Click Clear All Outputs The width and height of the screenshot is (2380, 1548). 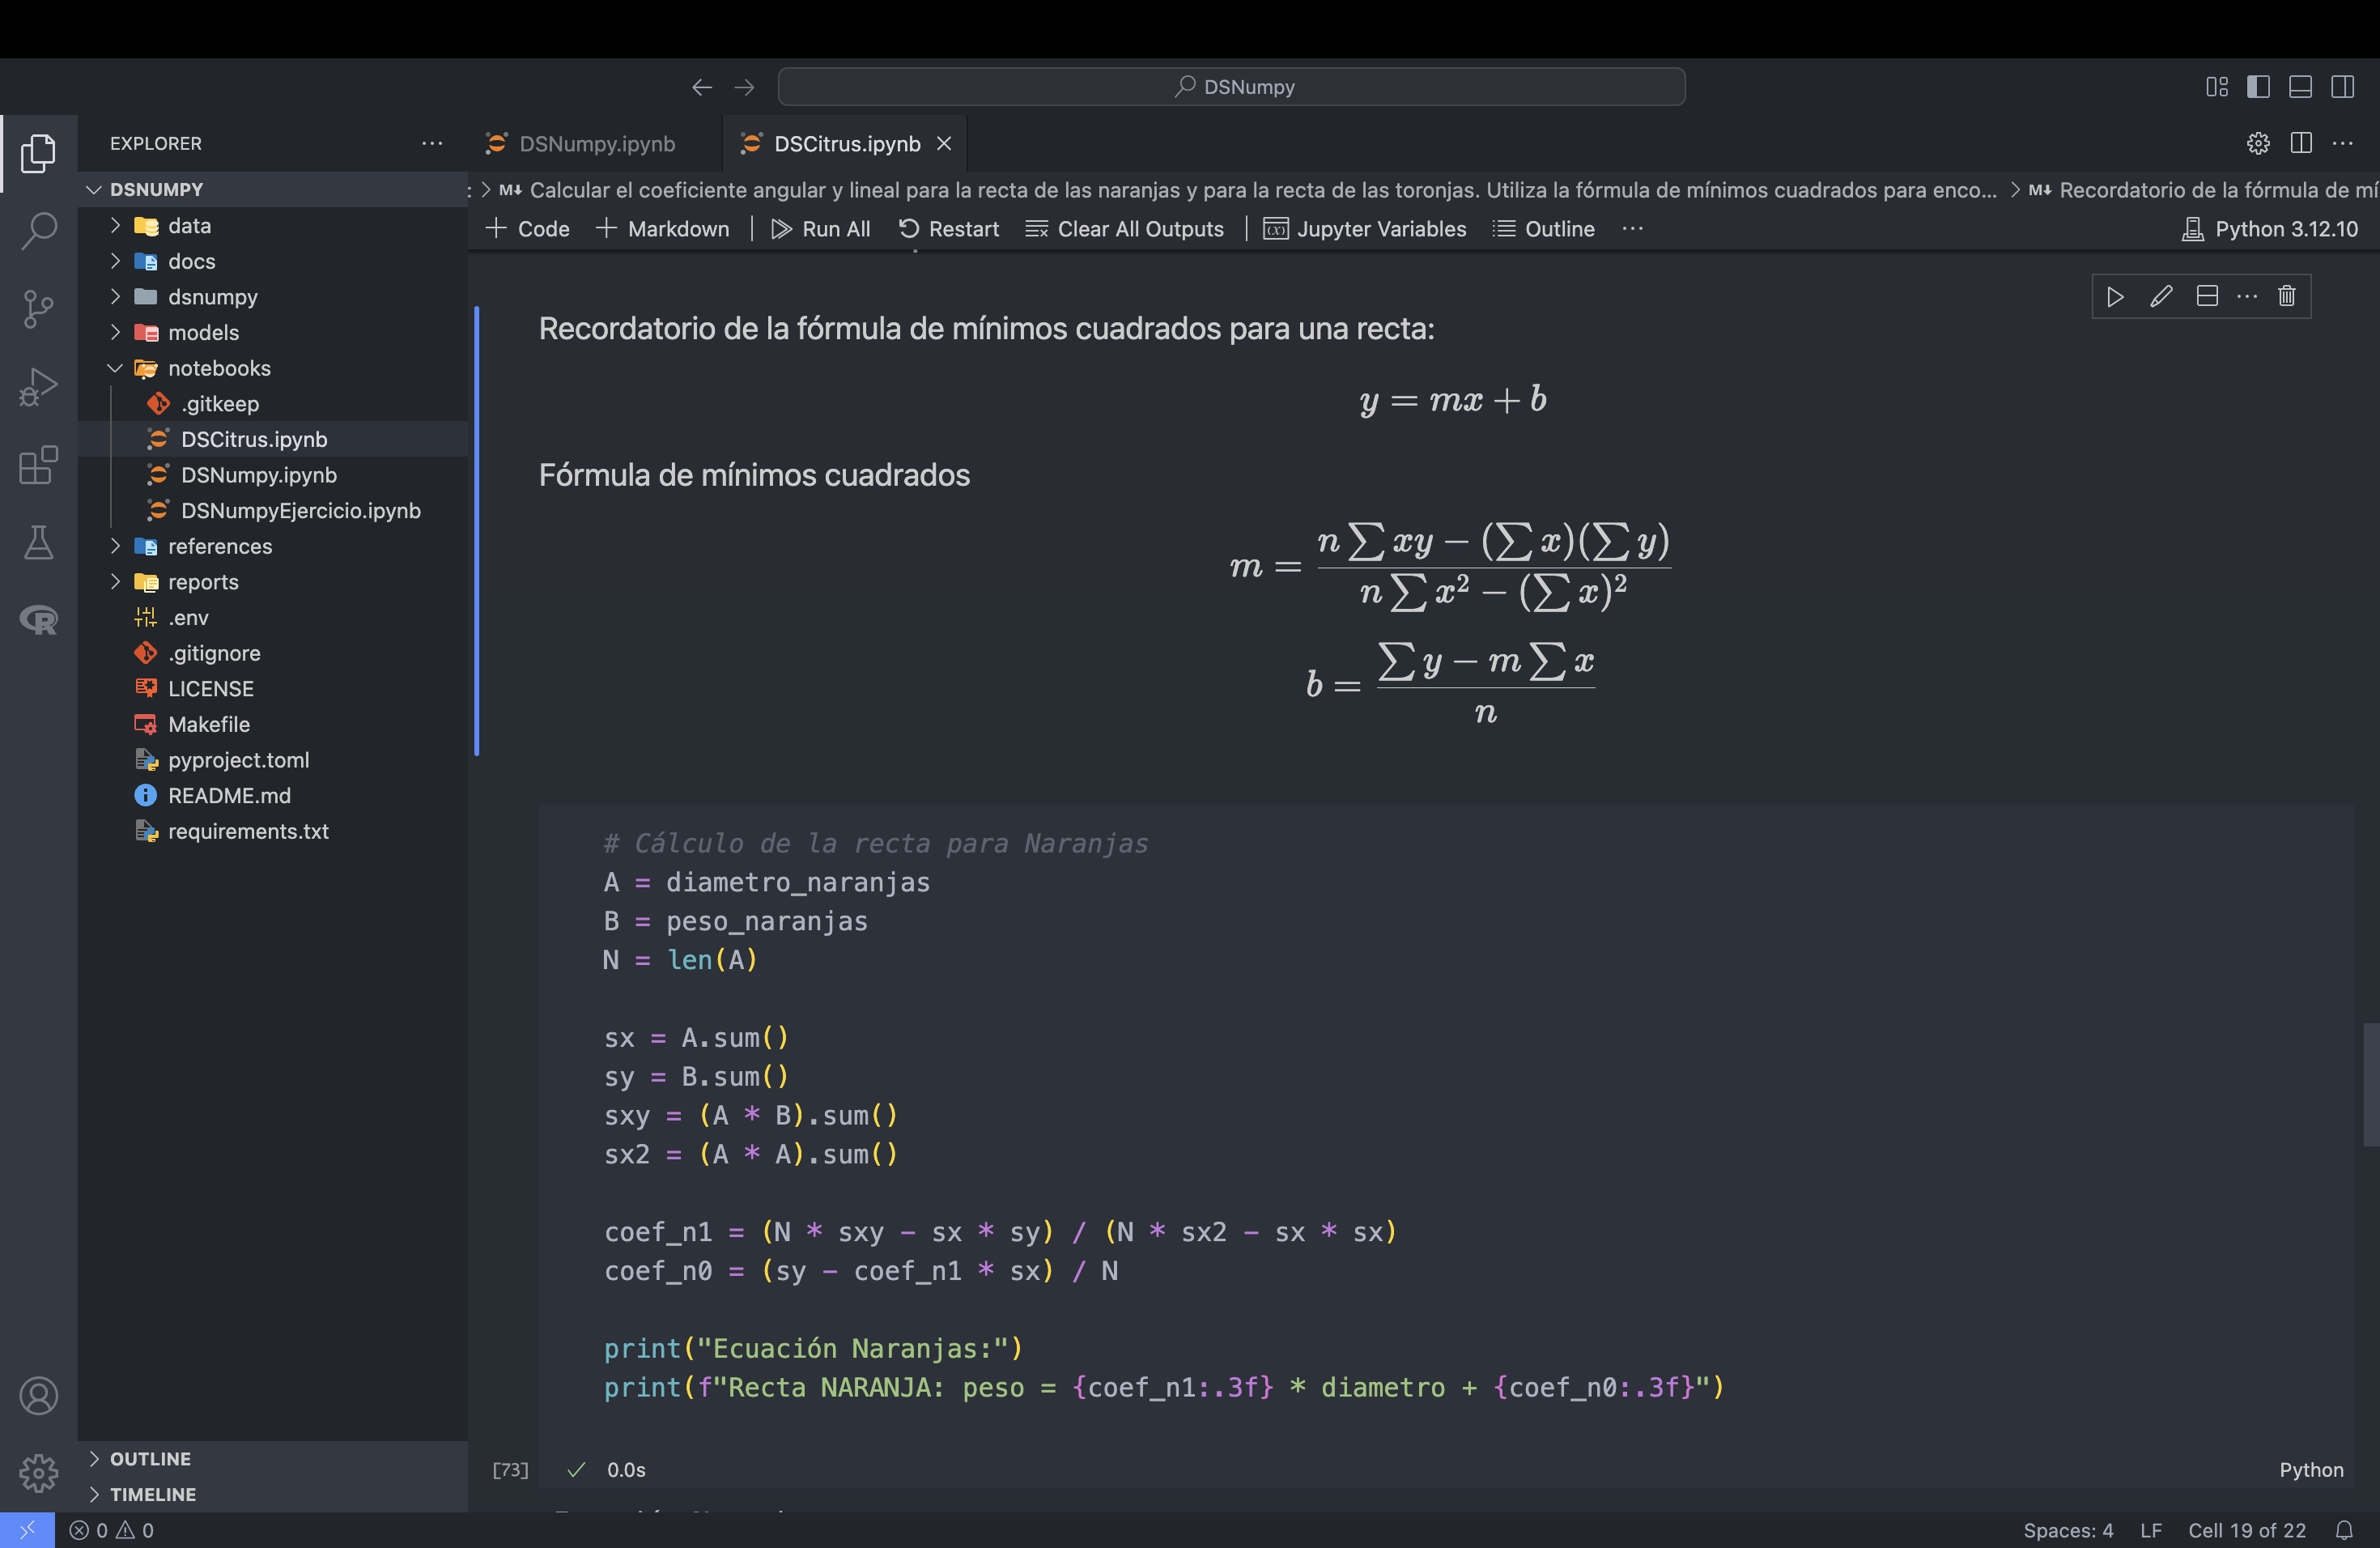point(1125,229)
